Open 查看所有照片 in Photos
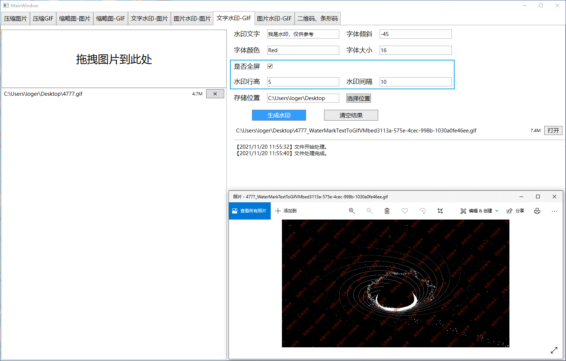Screen dimensions: 566x361 coord(250,211)
